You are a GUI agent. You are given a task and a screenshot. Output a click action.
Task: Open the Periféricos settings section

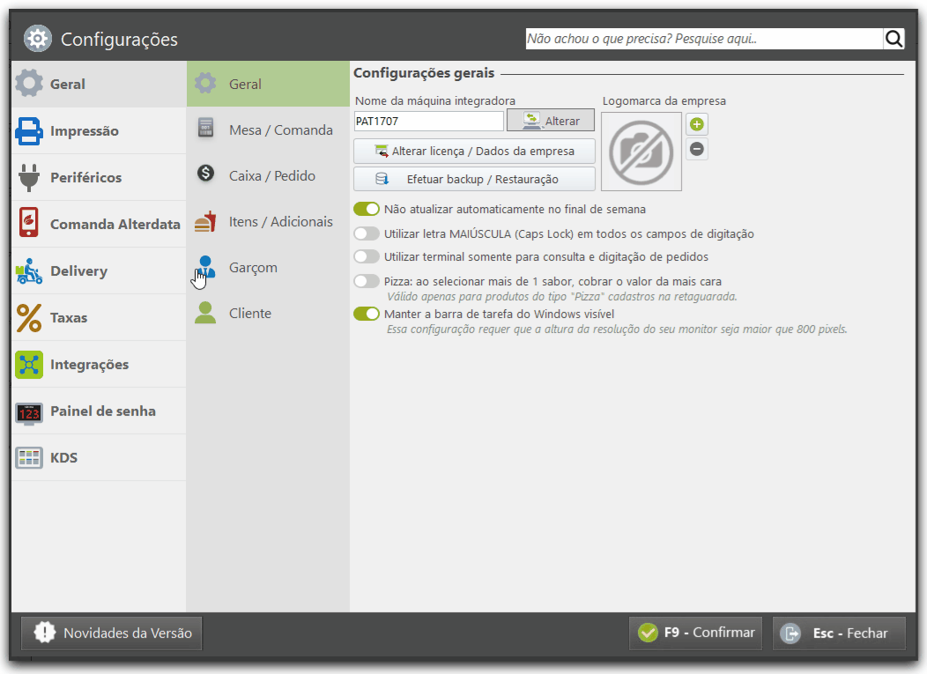pyautogui.click(x=99, y=177)
